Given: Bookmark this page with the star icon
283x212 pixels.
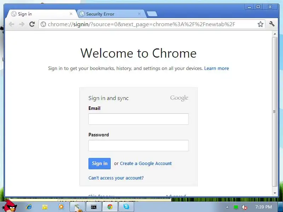Looking at the screenshot, I should point(260,24).
